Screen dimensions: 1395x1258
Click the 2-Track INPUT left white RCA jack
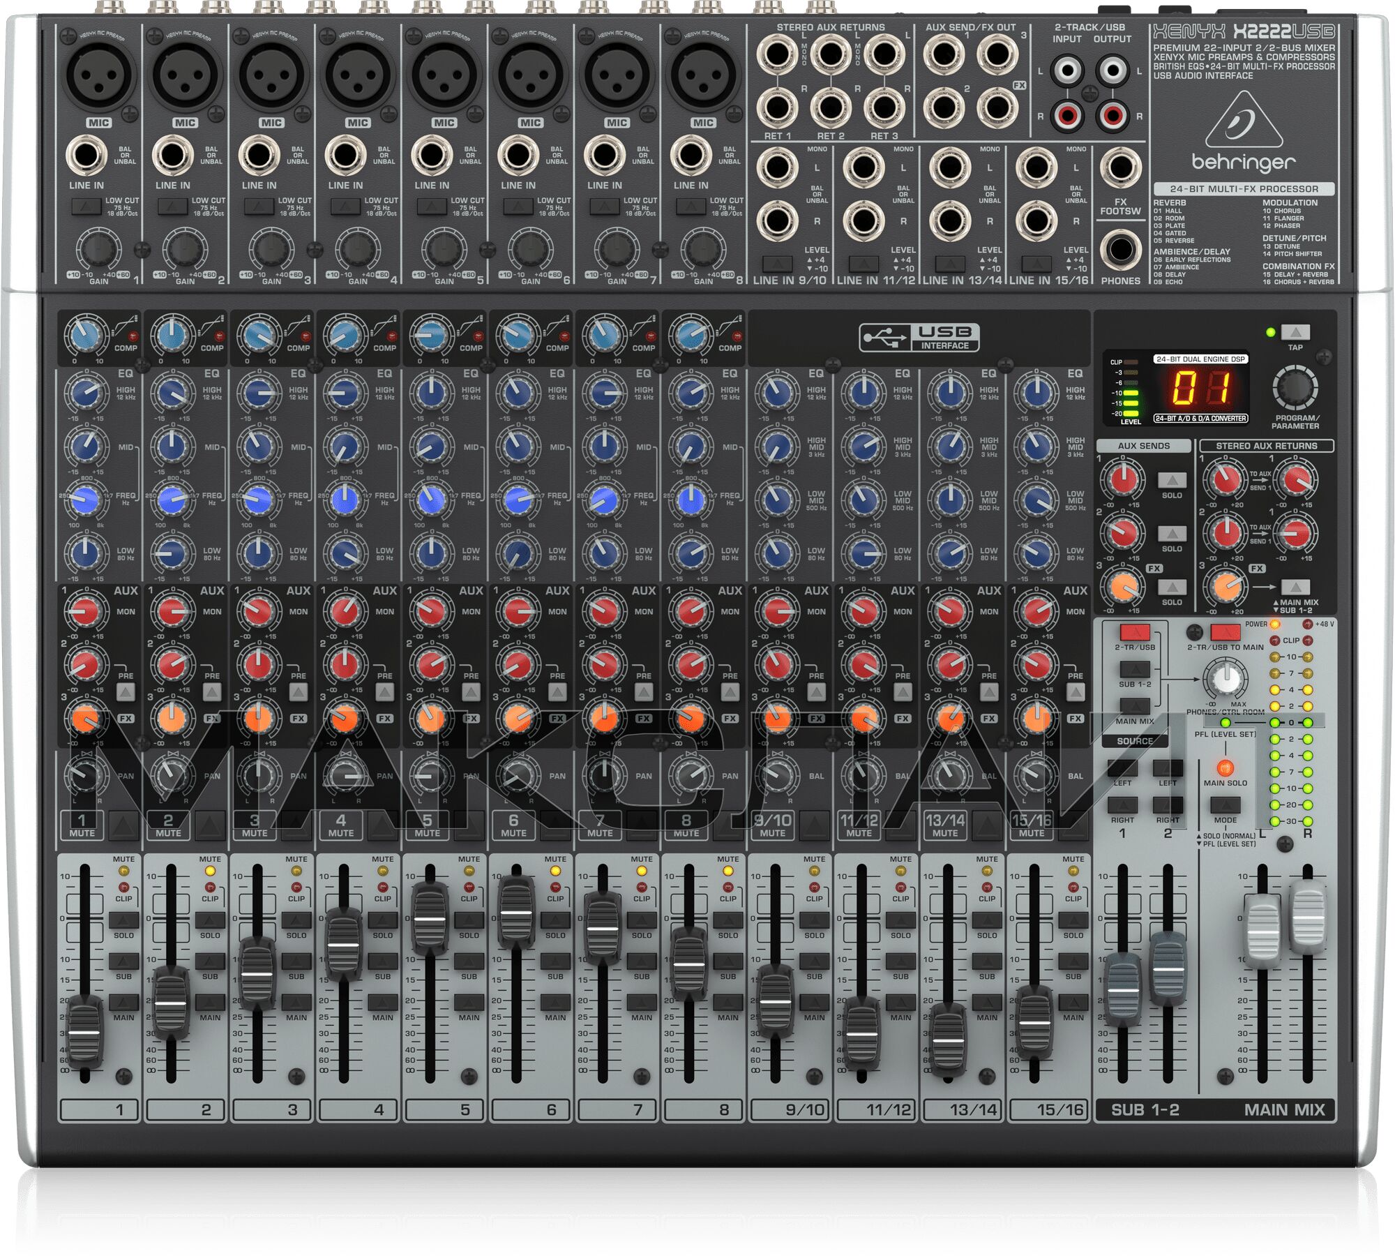(1068, 70)
